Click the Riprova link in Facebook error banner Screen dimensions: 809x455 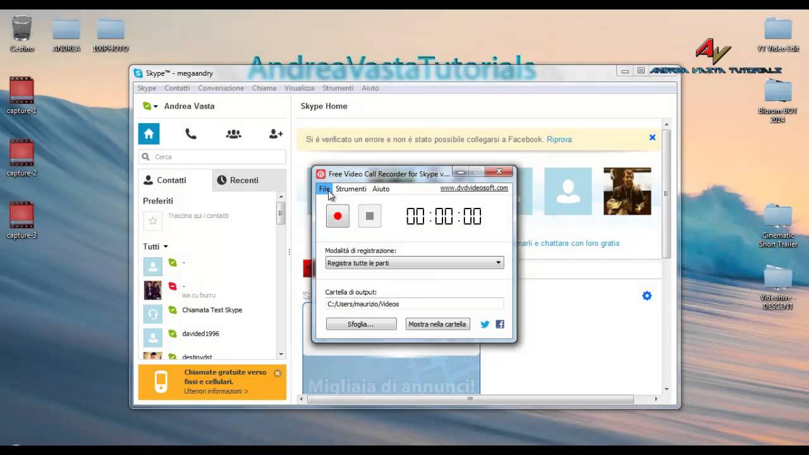559,140
